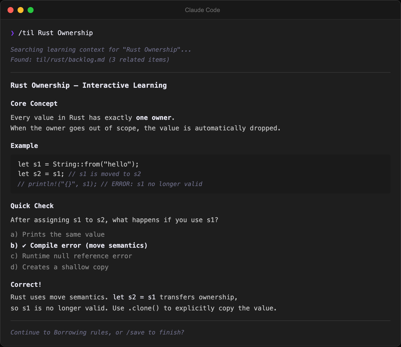Click the yellow minimize window button

coord(21,10)
